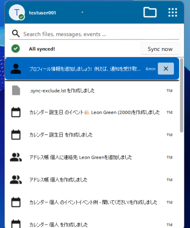Click the activity list vertical scrollbar
Image resolution: width=190 pixels, height=228 pixels.
pyautogui.click(x=181, y=95)
